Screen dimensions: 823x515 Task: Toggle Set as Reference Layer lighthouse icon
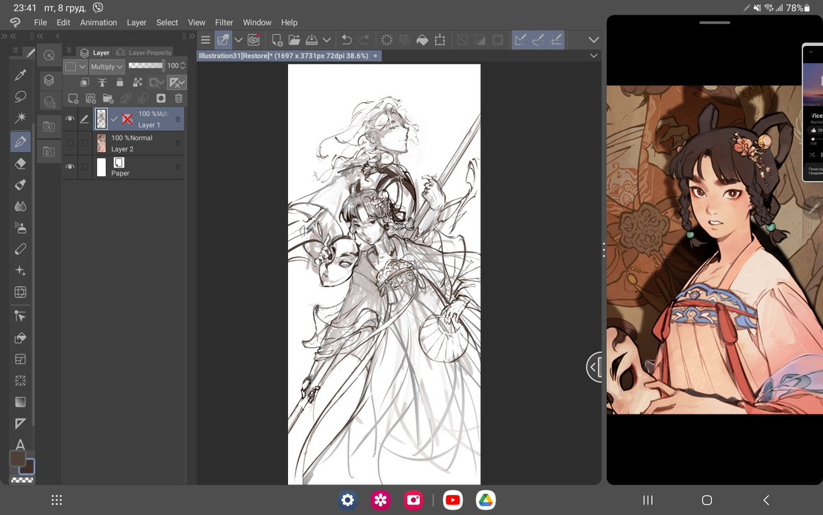pos(102,82)
